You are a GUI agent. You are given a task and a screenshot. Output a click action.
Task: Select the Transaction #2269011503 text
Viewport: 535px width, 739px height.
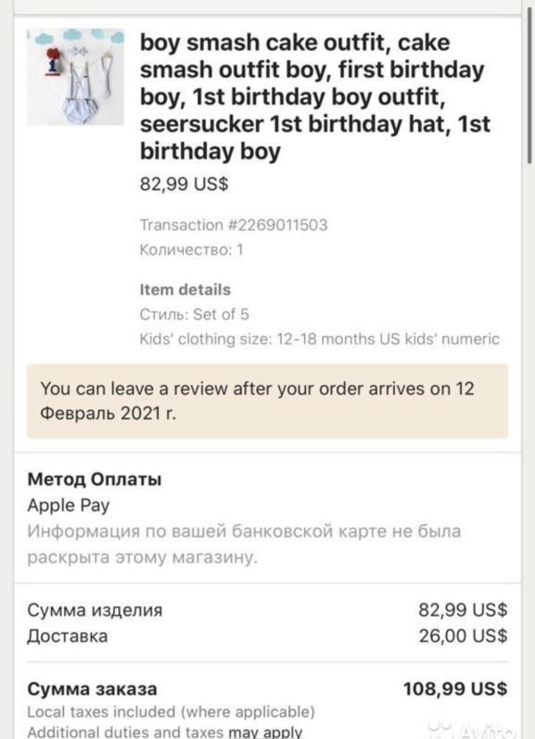tap(234, 225)
